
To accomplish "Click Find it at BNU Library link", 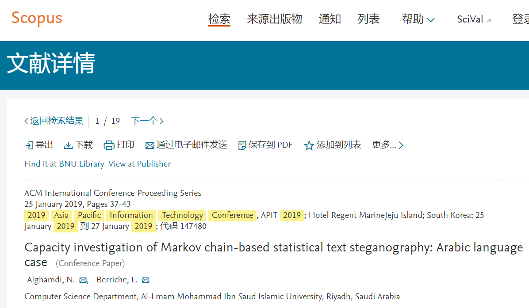I will tap(64, 164).
